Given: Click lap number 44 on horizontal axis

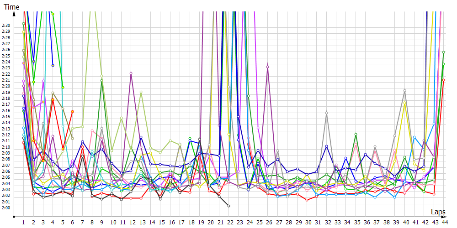Looking at the screenshot, I should (444, 222).
